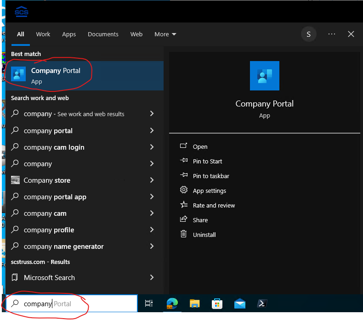
Task: Expand chevron next to 'company portal app'
Action: (x=152, y=196)
